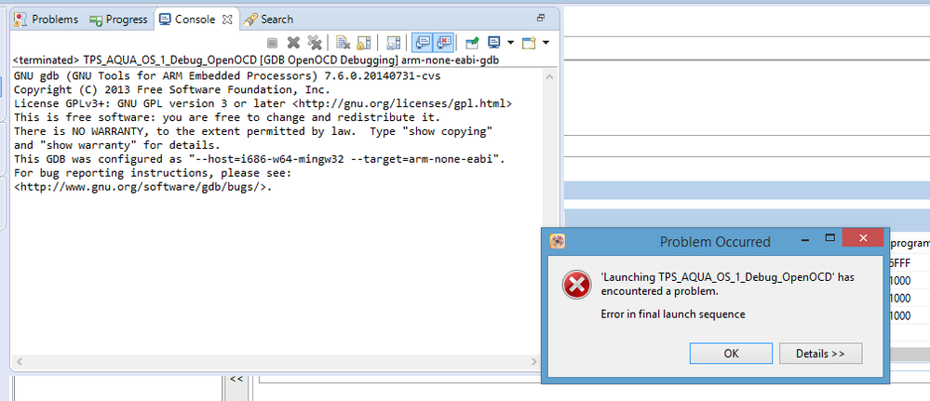Close the Console view via its tab X
The width and height of the screenshot is (930, 401).
226,20
